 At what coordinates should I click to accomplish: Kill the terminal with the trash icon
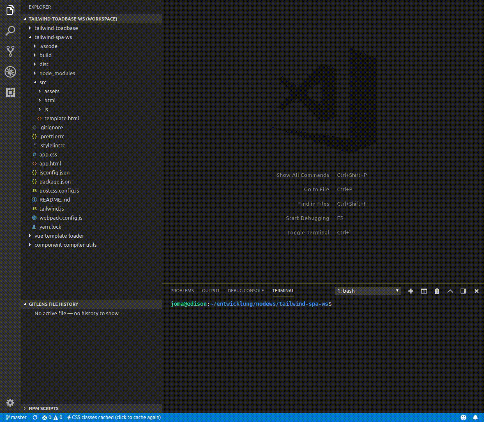coord(437,291)
